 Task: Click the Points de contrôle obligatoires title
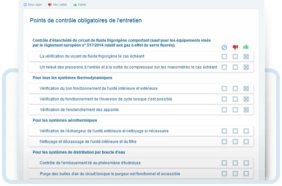click(86, 20)
